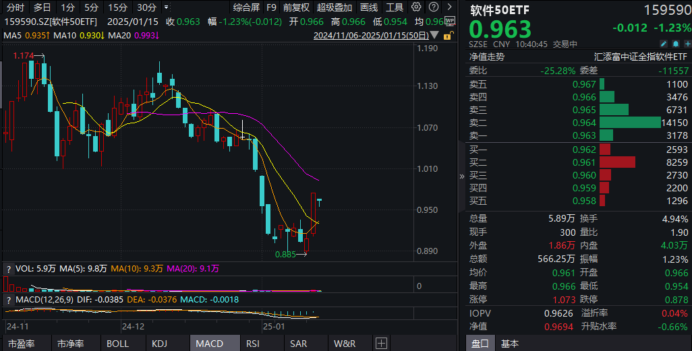Viewport: 692px width, 351px height.
Task: Open 工具 tools menu
Action: [395, 7]
